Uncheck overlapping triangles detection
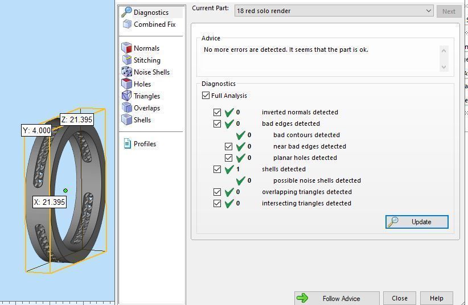 pos(217,192)
